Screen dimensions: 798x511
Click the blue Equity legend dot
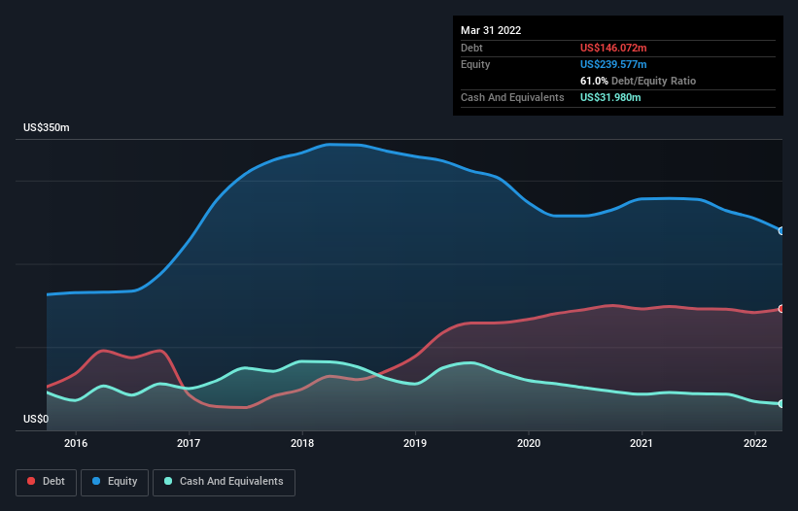click(x=96, y=481)
